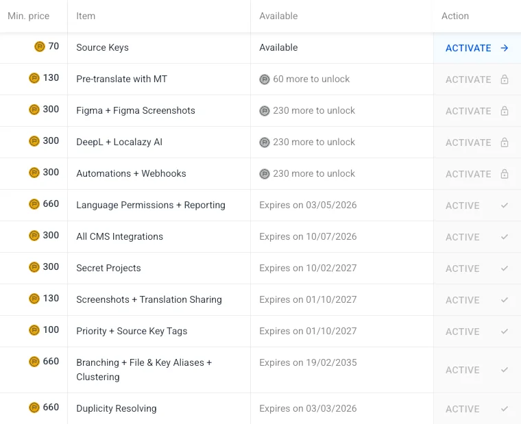The image size is (521, 424).
Task: Activate the Source Keys item
Action: pos(468,48)
